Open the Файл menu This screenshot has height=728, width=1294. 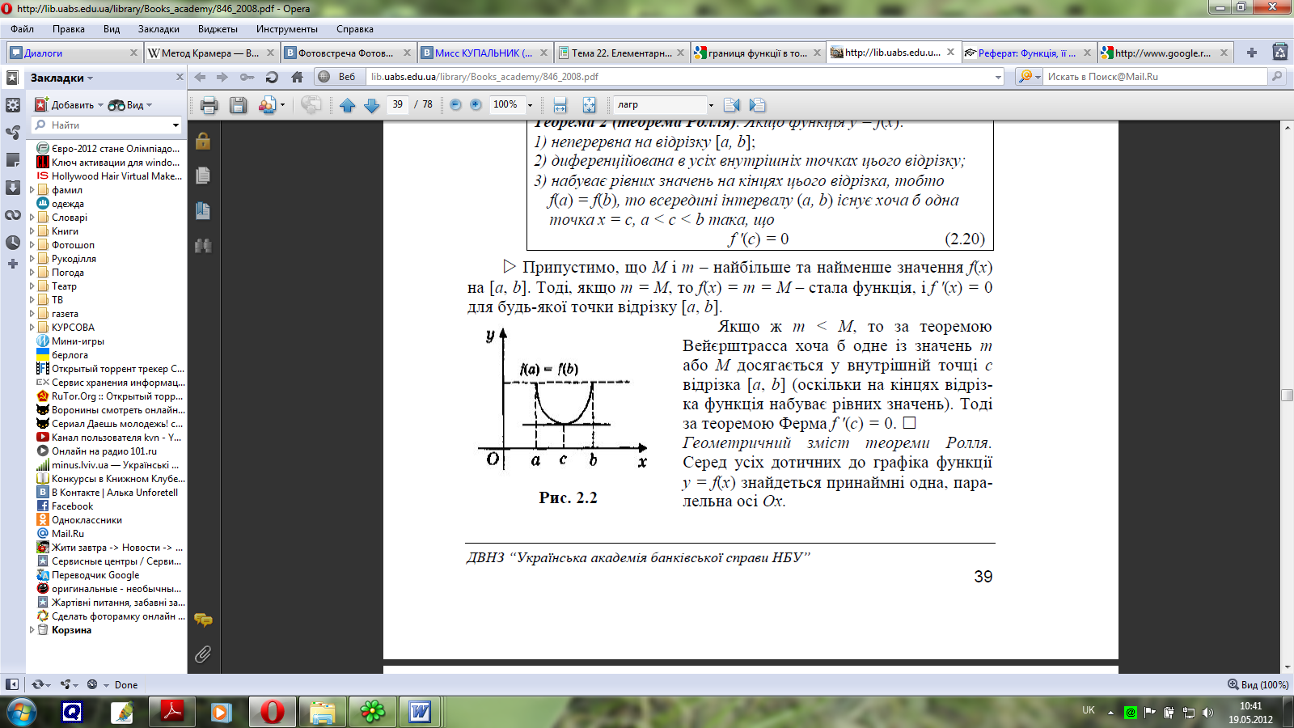click(x=22, y=29)
